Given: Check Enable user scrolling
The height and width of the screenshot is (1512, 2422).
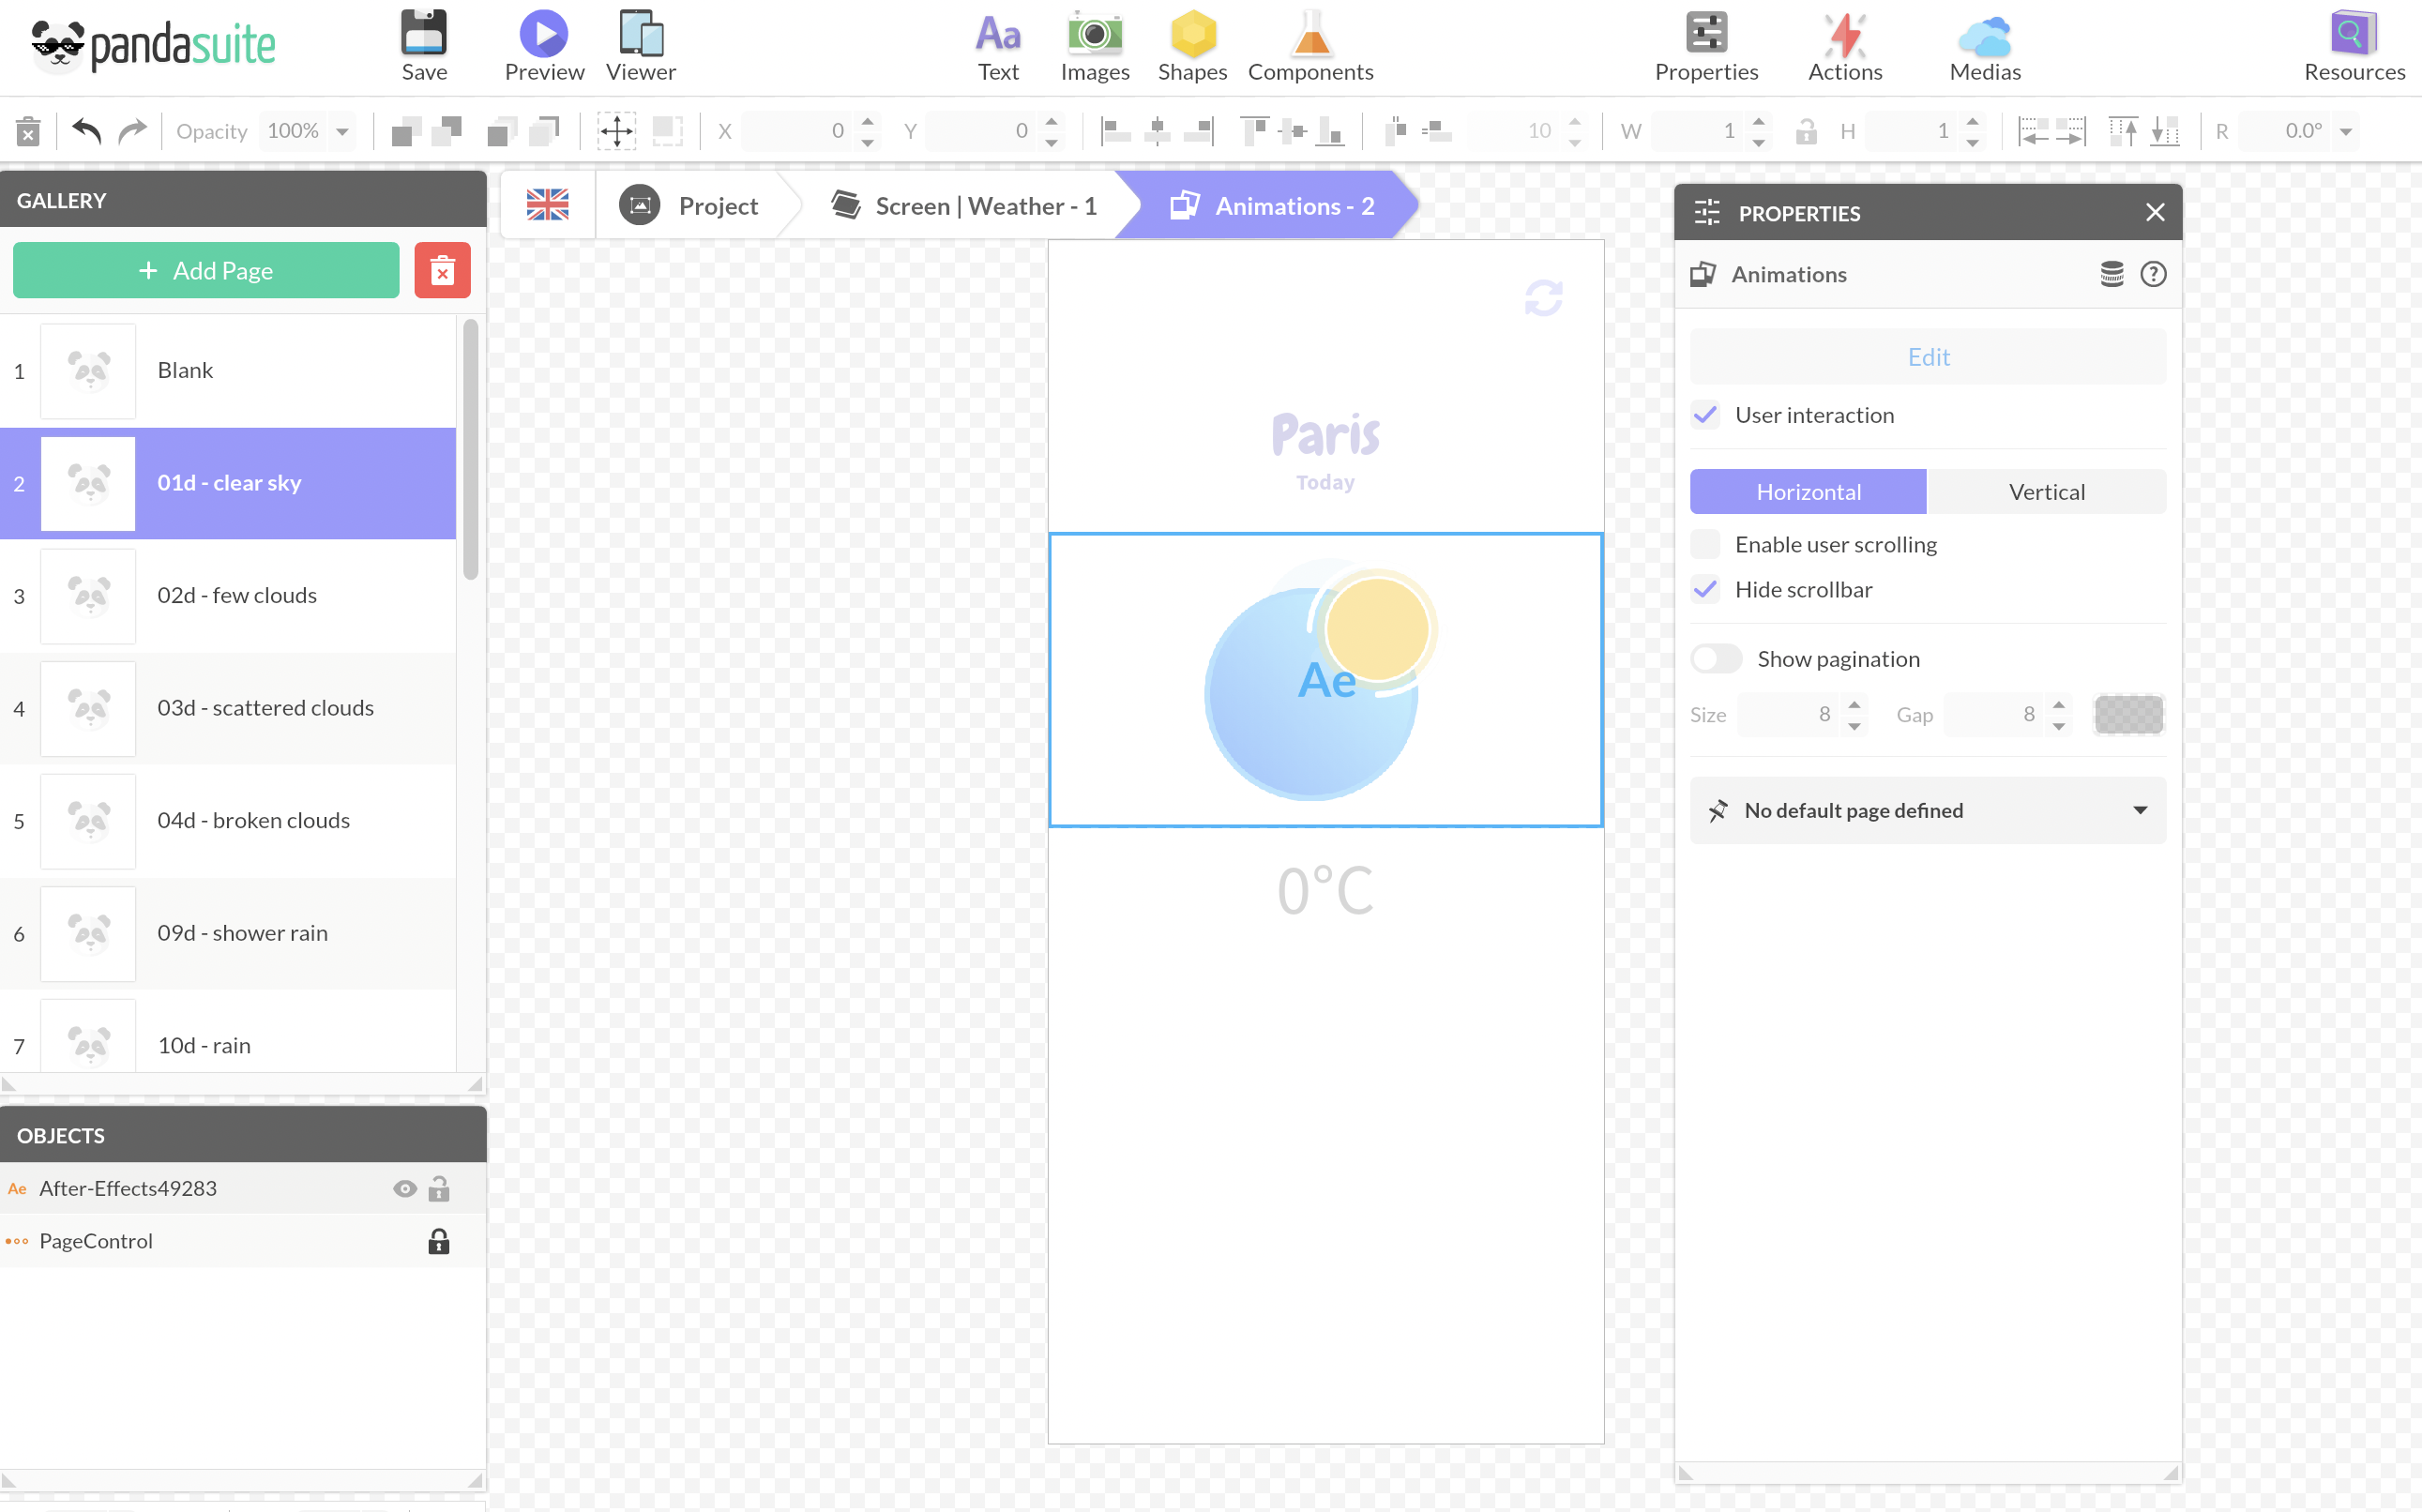Looking at the screenshot, I should [1705, 544].
